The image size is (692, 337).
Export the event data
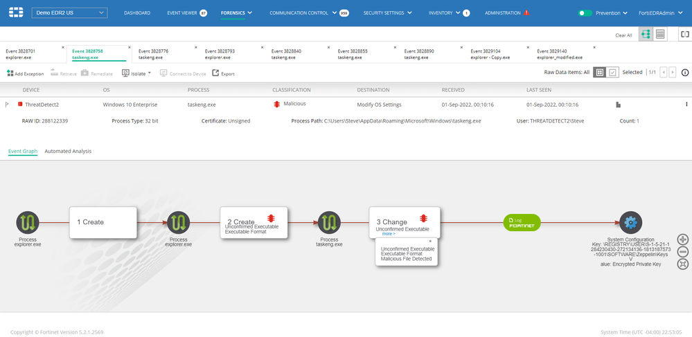pos(223,73)
